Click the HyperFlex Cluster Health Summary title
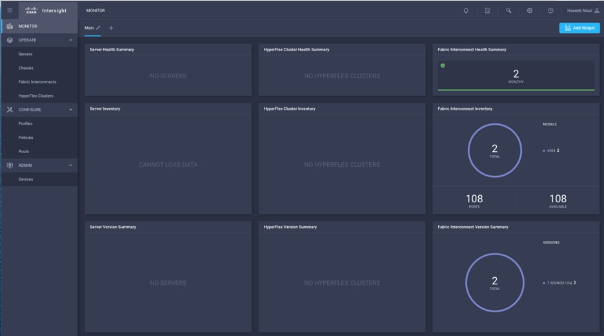The height and width of the screenshot is (336, 604). point(296,49)
